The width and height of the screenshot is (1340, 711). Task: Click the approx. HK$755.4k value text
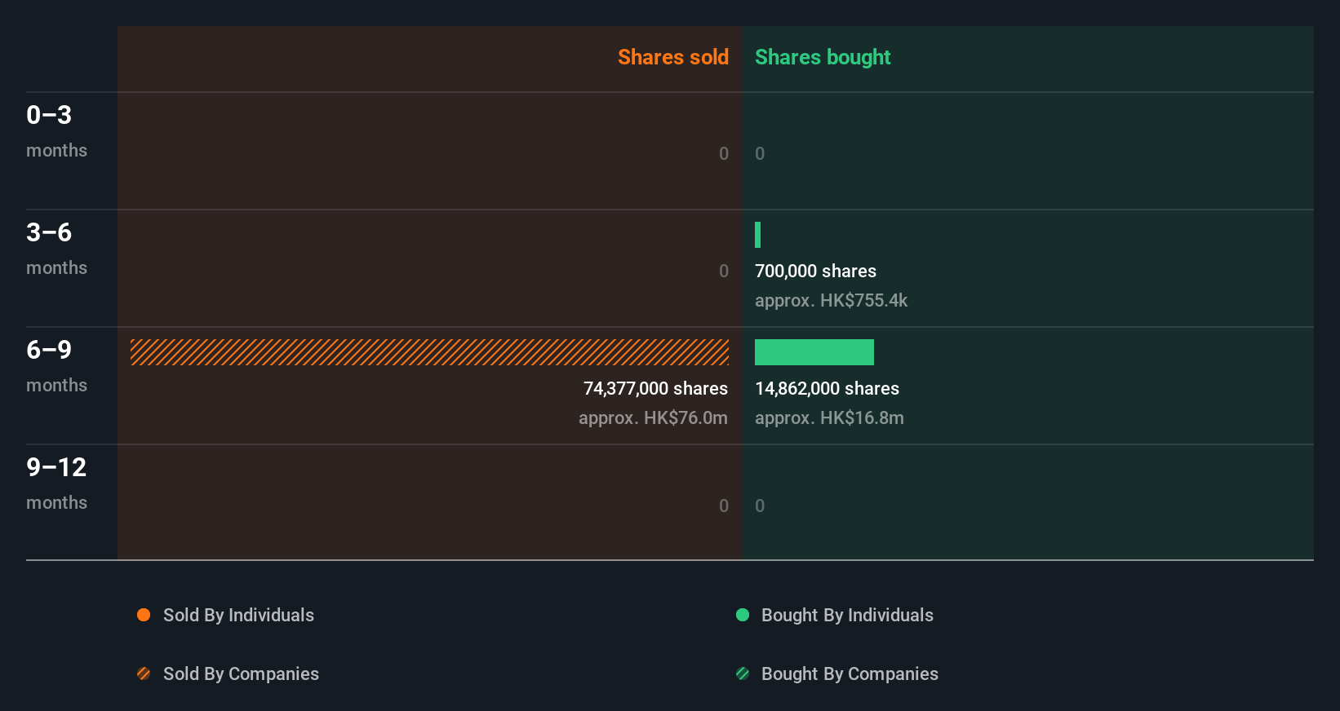(831, 300)
